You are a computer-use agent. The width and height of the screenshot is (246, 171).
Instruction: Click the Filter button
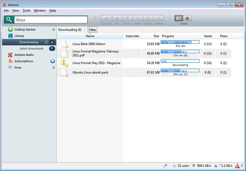92,29
